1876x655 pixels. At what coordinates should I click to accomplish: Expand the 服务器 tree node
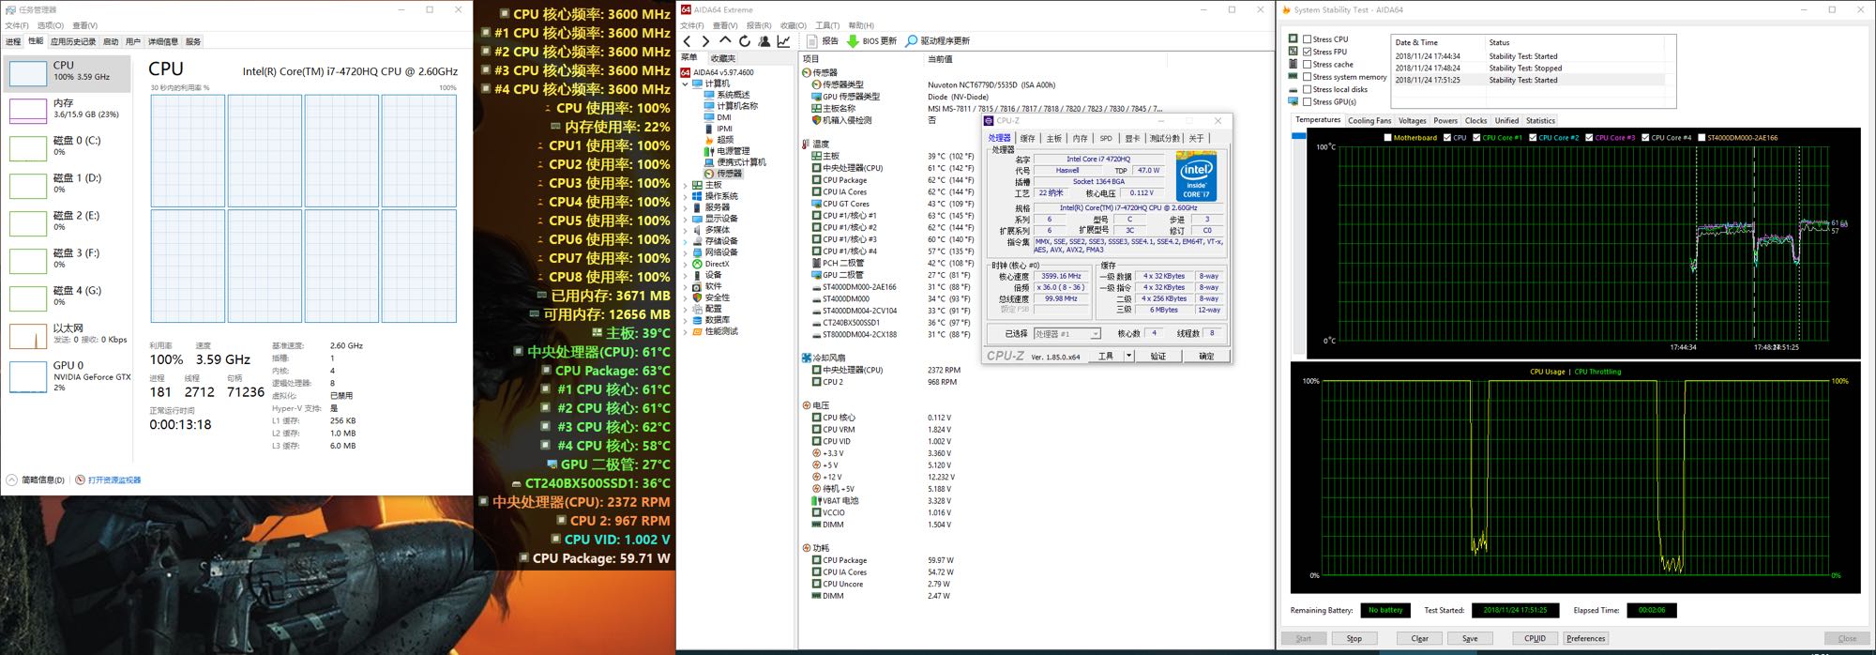click(x=686, y=207)
